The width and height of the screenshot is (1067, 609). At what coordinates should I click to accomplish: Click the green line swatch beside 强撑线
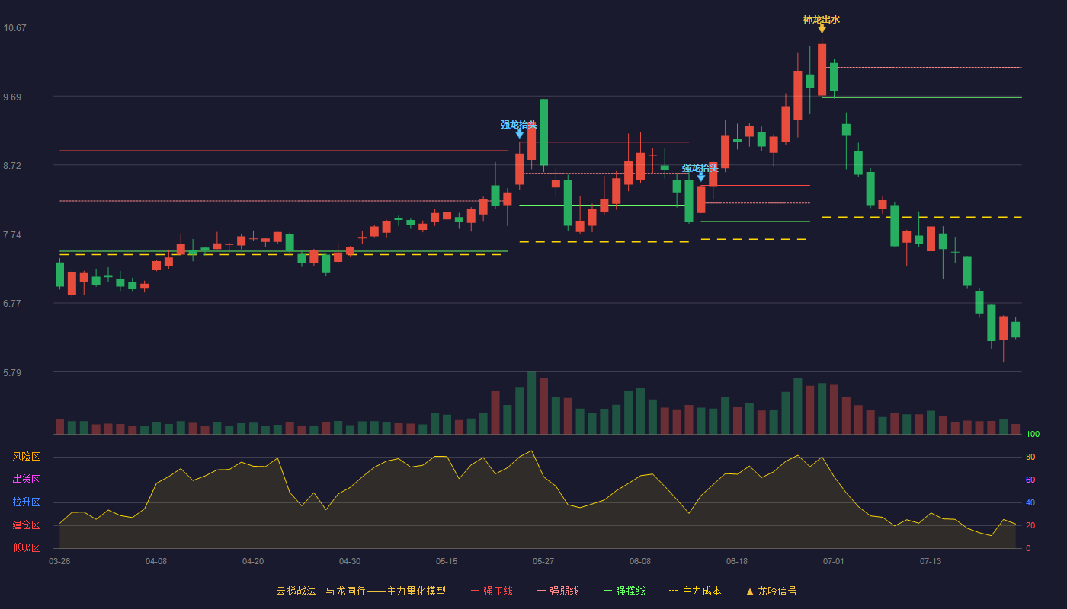tap(607, 591)
